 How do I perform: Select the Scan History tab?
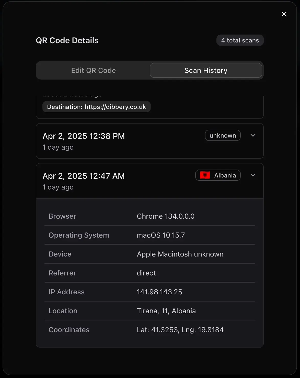click(206, 70)
